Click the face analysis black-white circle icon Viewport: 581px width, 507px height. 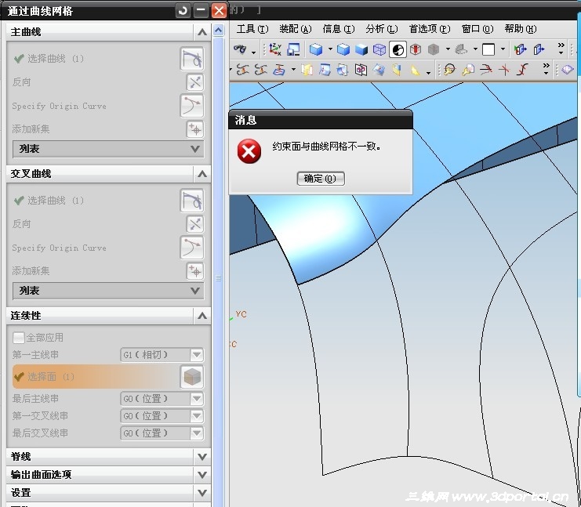(398, 49)
